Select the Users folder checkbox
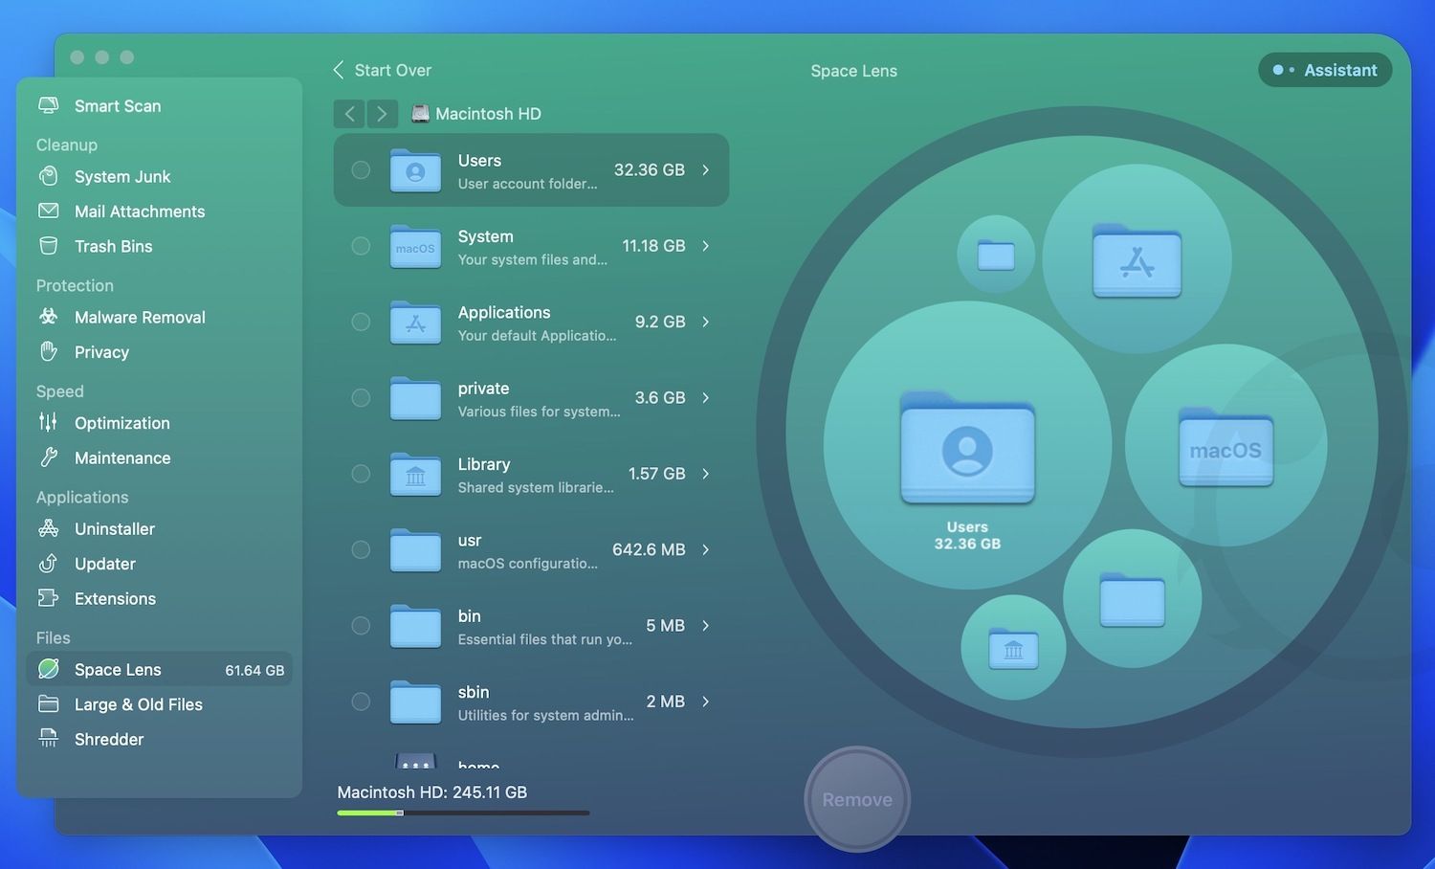The height and width of the screenshot is (869, 1435). click(361, 169)
